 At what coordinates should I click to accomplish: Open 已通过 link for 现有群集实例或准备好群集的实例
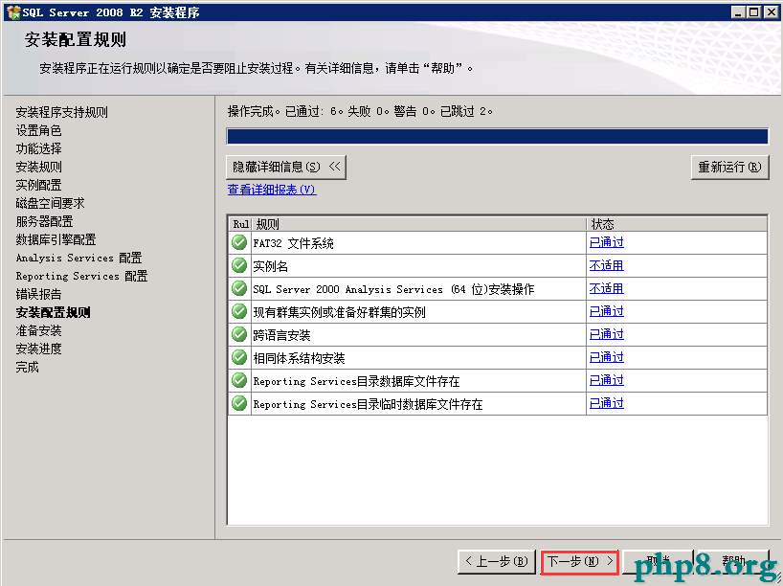point(607,311)
